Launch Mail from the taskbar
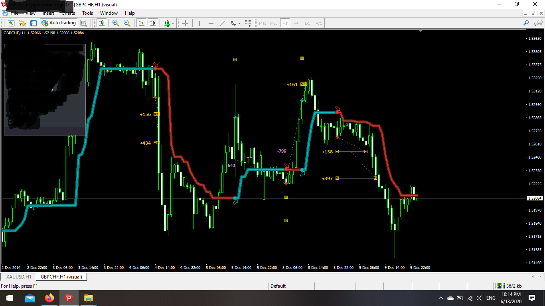 30,298
